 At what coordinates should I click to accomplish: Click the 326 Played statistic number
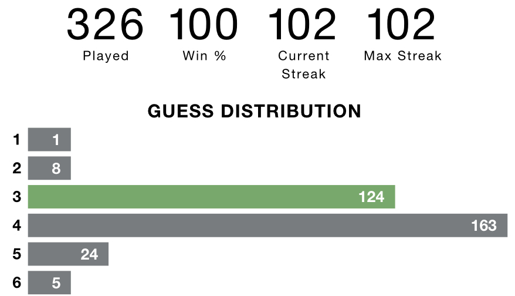tap(105, 25)
